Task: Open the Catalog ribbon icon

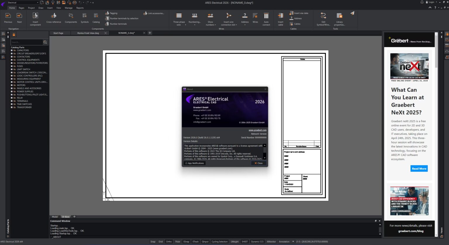Action: click(96, 16)
